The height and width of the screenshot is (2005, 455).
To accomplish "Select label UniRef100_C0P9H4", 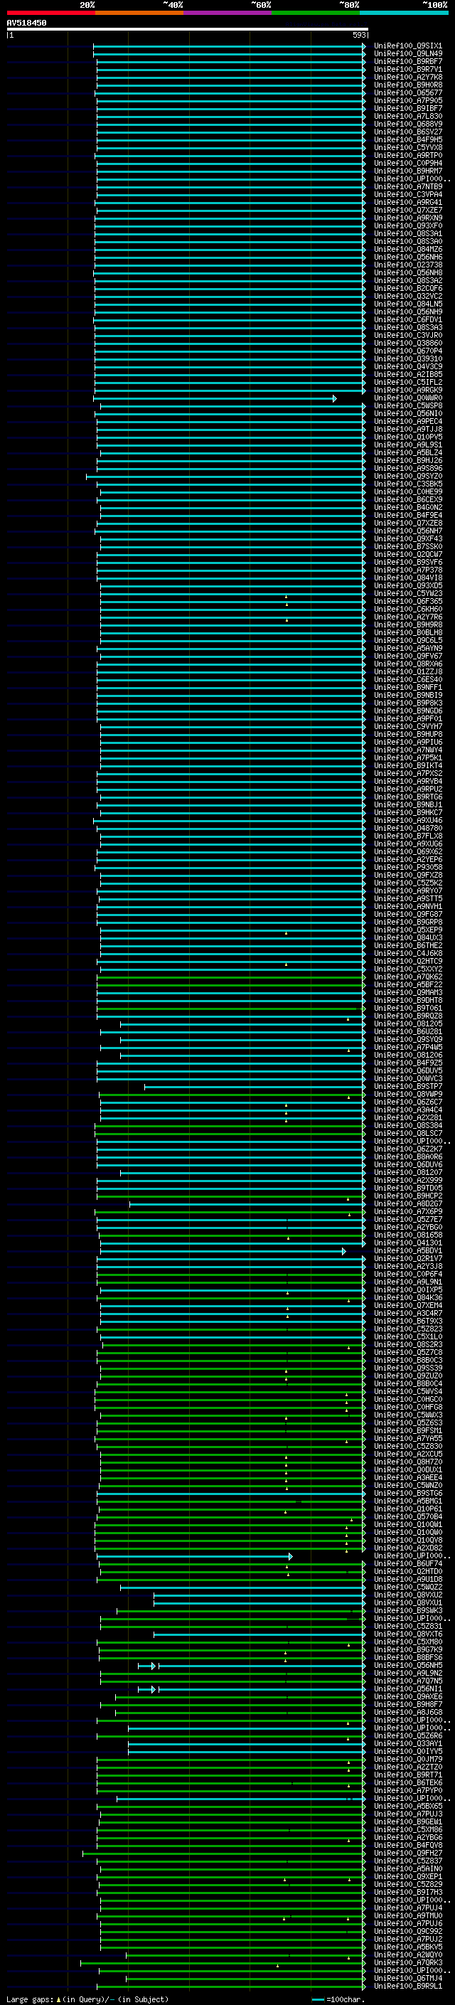I will point(407,164).
